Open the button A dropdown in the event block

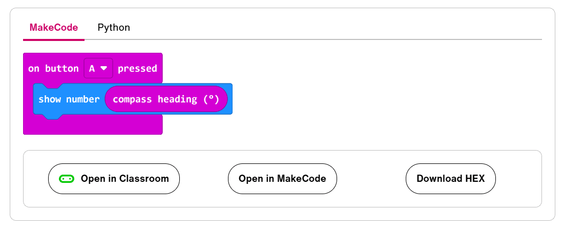tap(98, 68)
